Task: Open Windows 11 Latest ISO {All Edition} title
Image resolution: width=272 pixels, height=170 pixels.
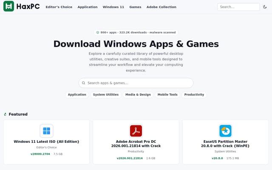Action: tap(46, 142)
